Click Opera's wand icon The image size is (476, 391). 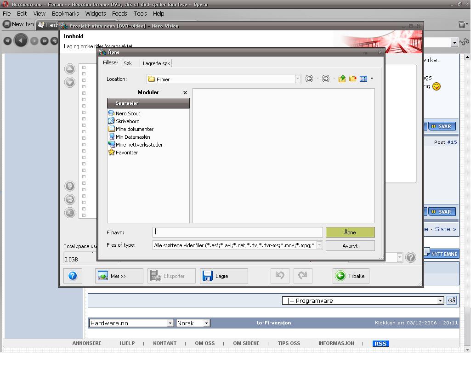pyautogui.click(x=465, y=42)
